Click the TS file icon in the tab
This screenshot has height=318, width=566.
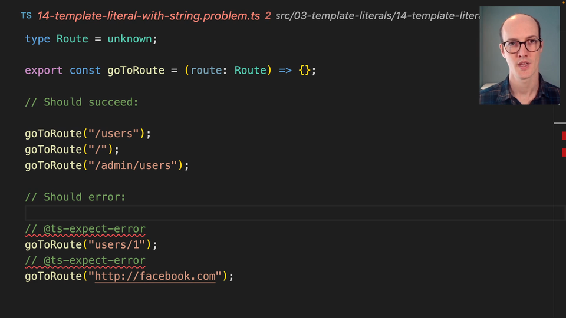pyautogui.click(x=27, y=16)
